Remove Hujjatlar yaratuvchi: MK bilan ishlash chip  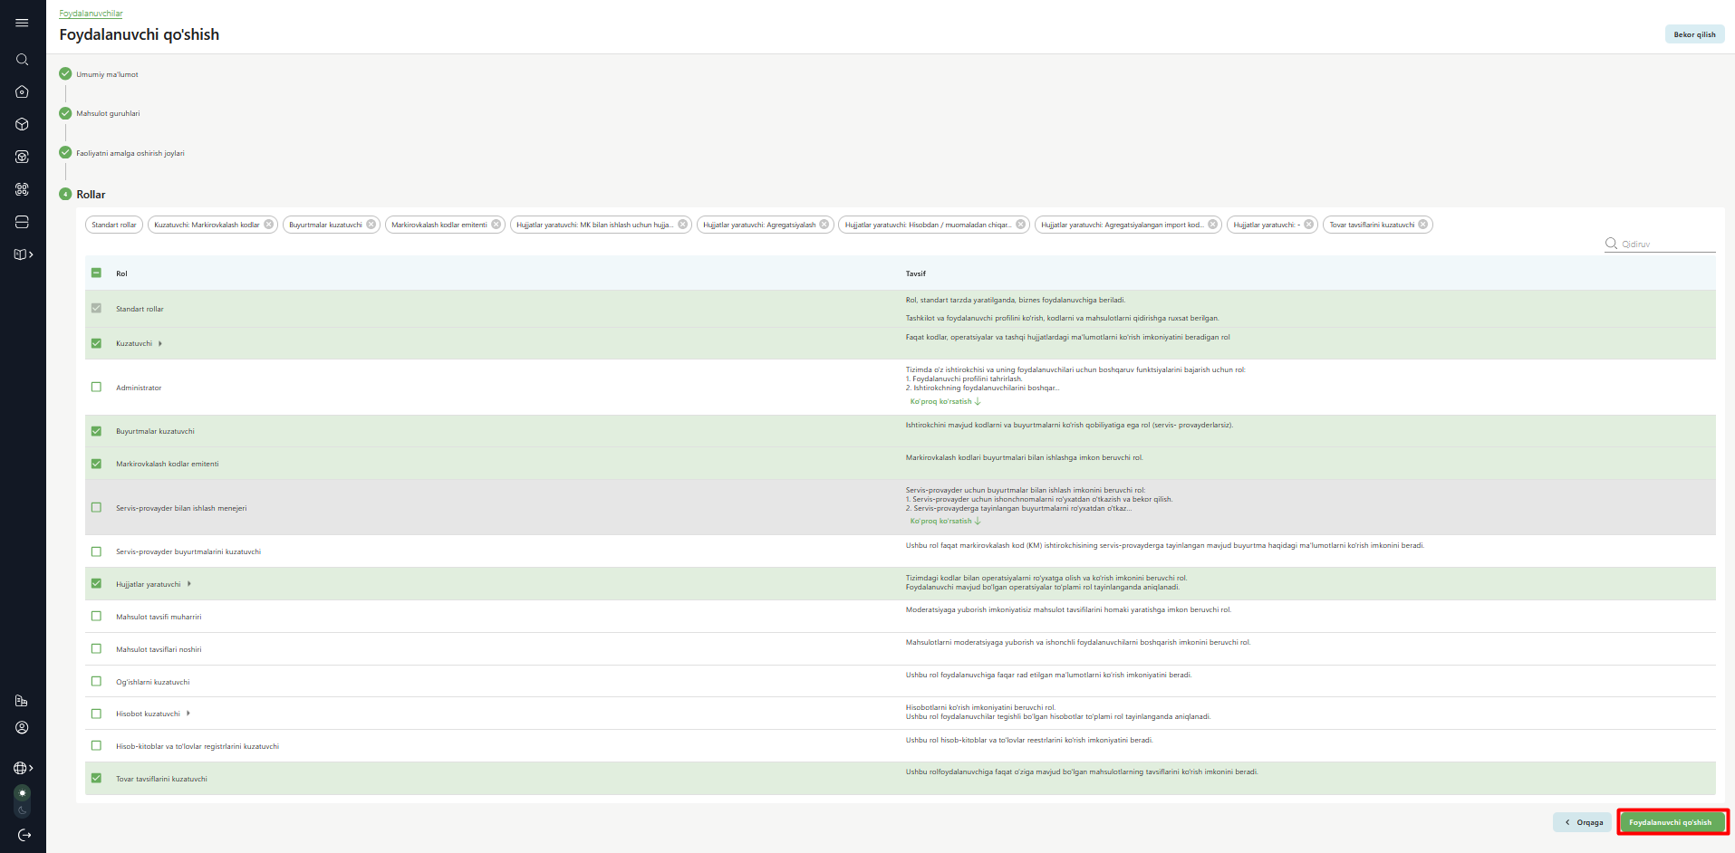pos(683,225)
